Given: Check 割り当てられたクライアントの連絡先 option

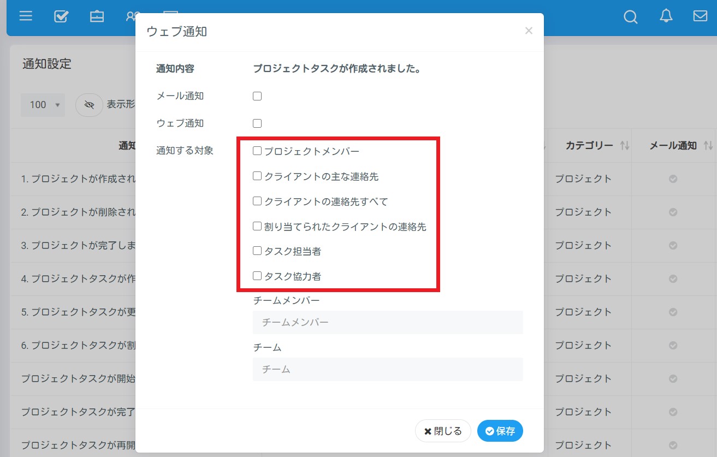Looking at the screenshot, I should pyautogui.click(x=257, y=226).
